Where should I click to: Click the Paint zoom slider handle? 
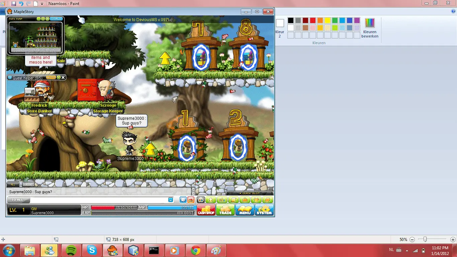pyautogui.click(x=425, y=239)
